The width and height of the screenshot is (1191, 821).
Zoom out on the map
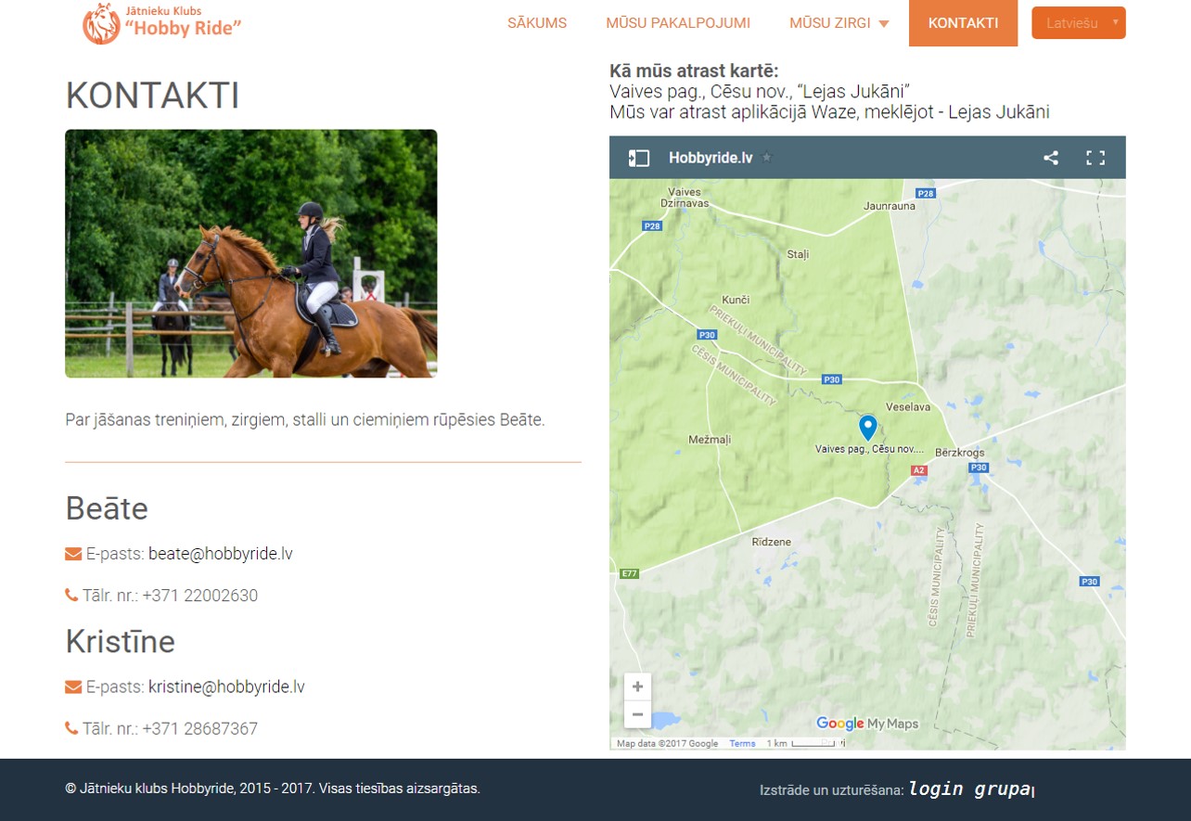click(637, 715)
